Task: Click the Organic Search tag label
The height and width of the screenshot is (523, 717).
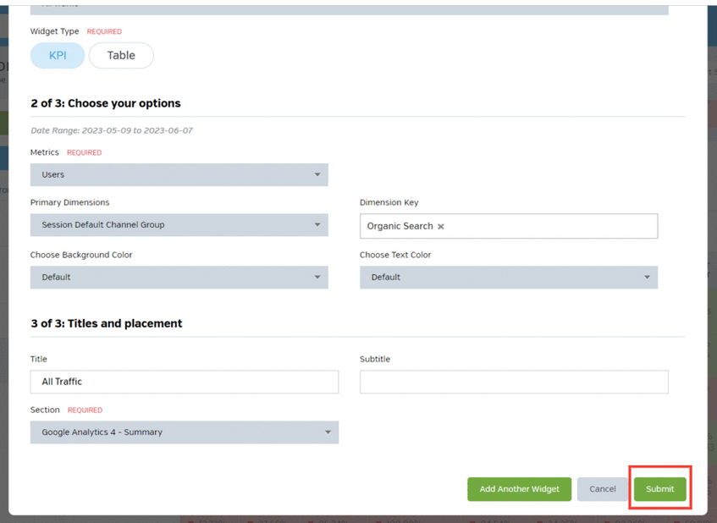Action: pos(400,227)
